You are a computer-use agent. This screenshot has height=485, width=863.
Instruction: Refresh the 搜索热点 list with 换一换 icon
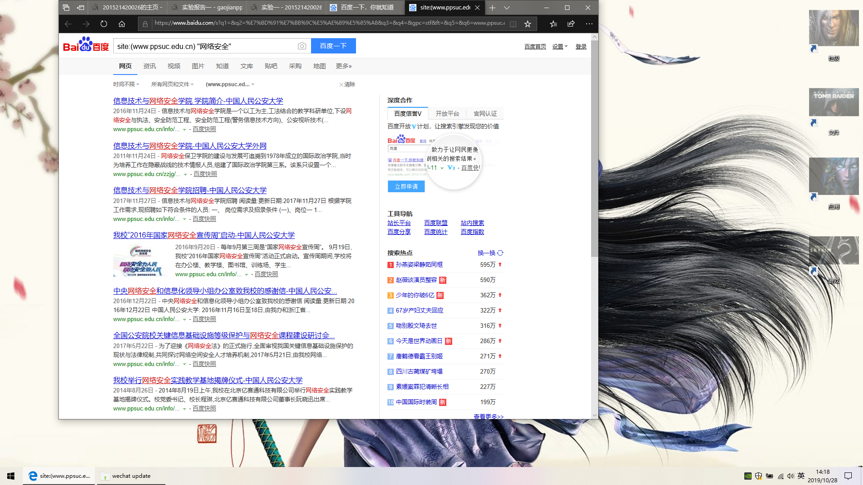[500, 253]
